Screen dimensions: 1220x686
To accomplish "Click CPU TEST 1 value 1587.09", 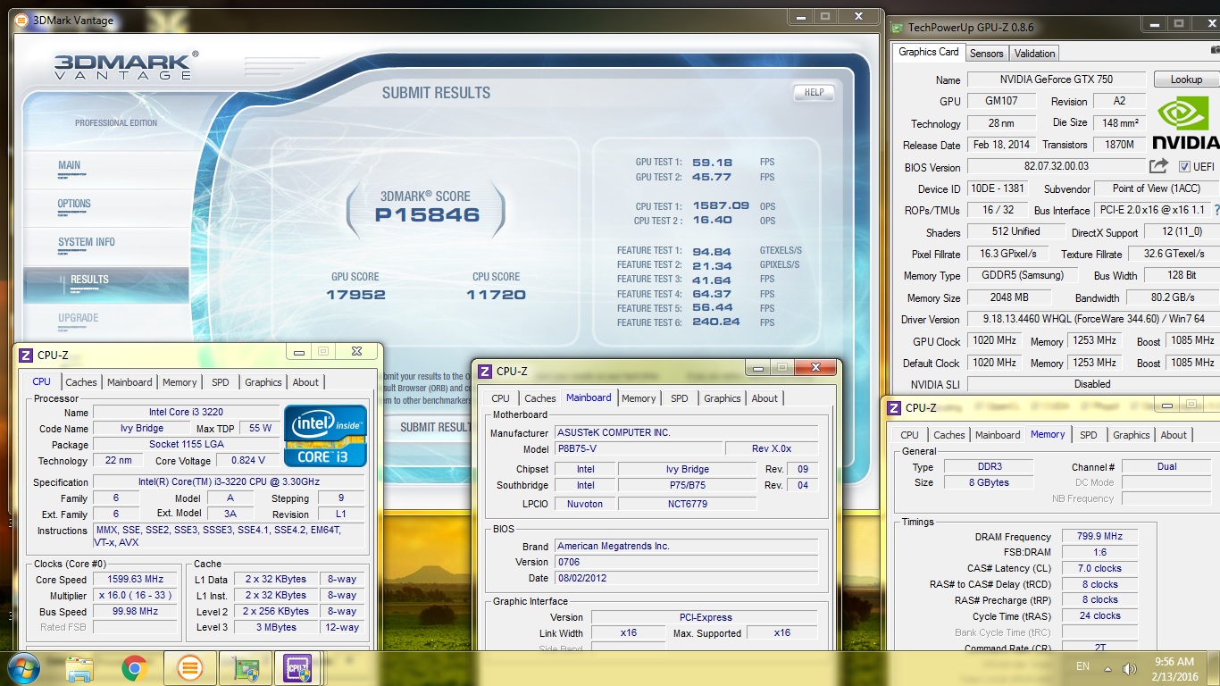I will click(x=720, y=206).
